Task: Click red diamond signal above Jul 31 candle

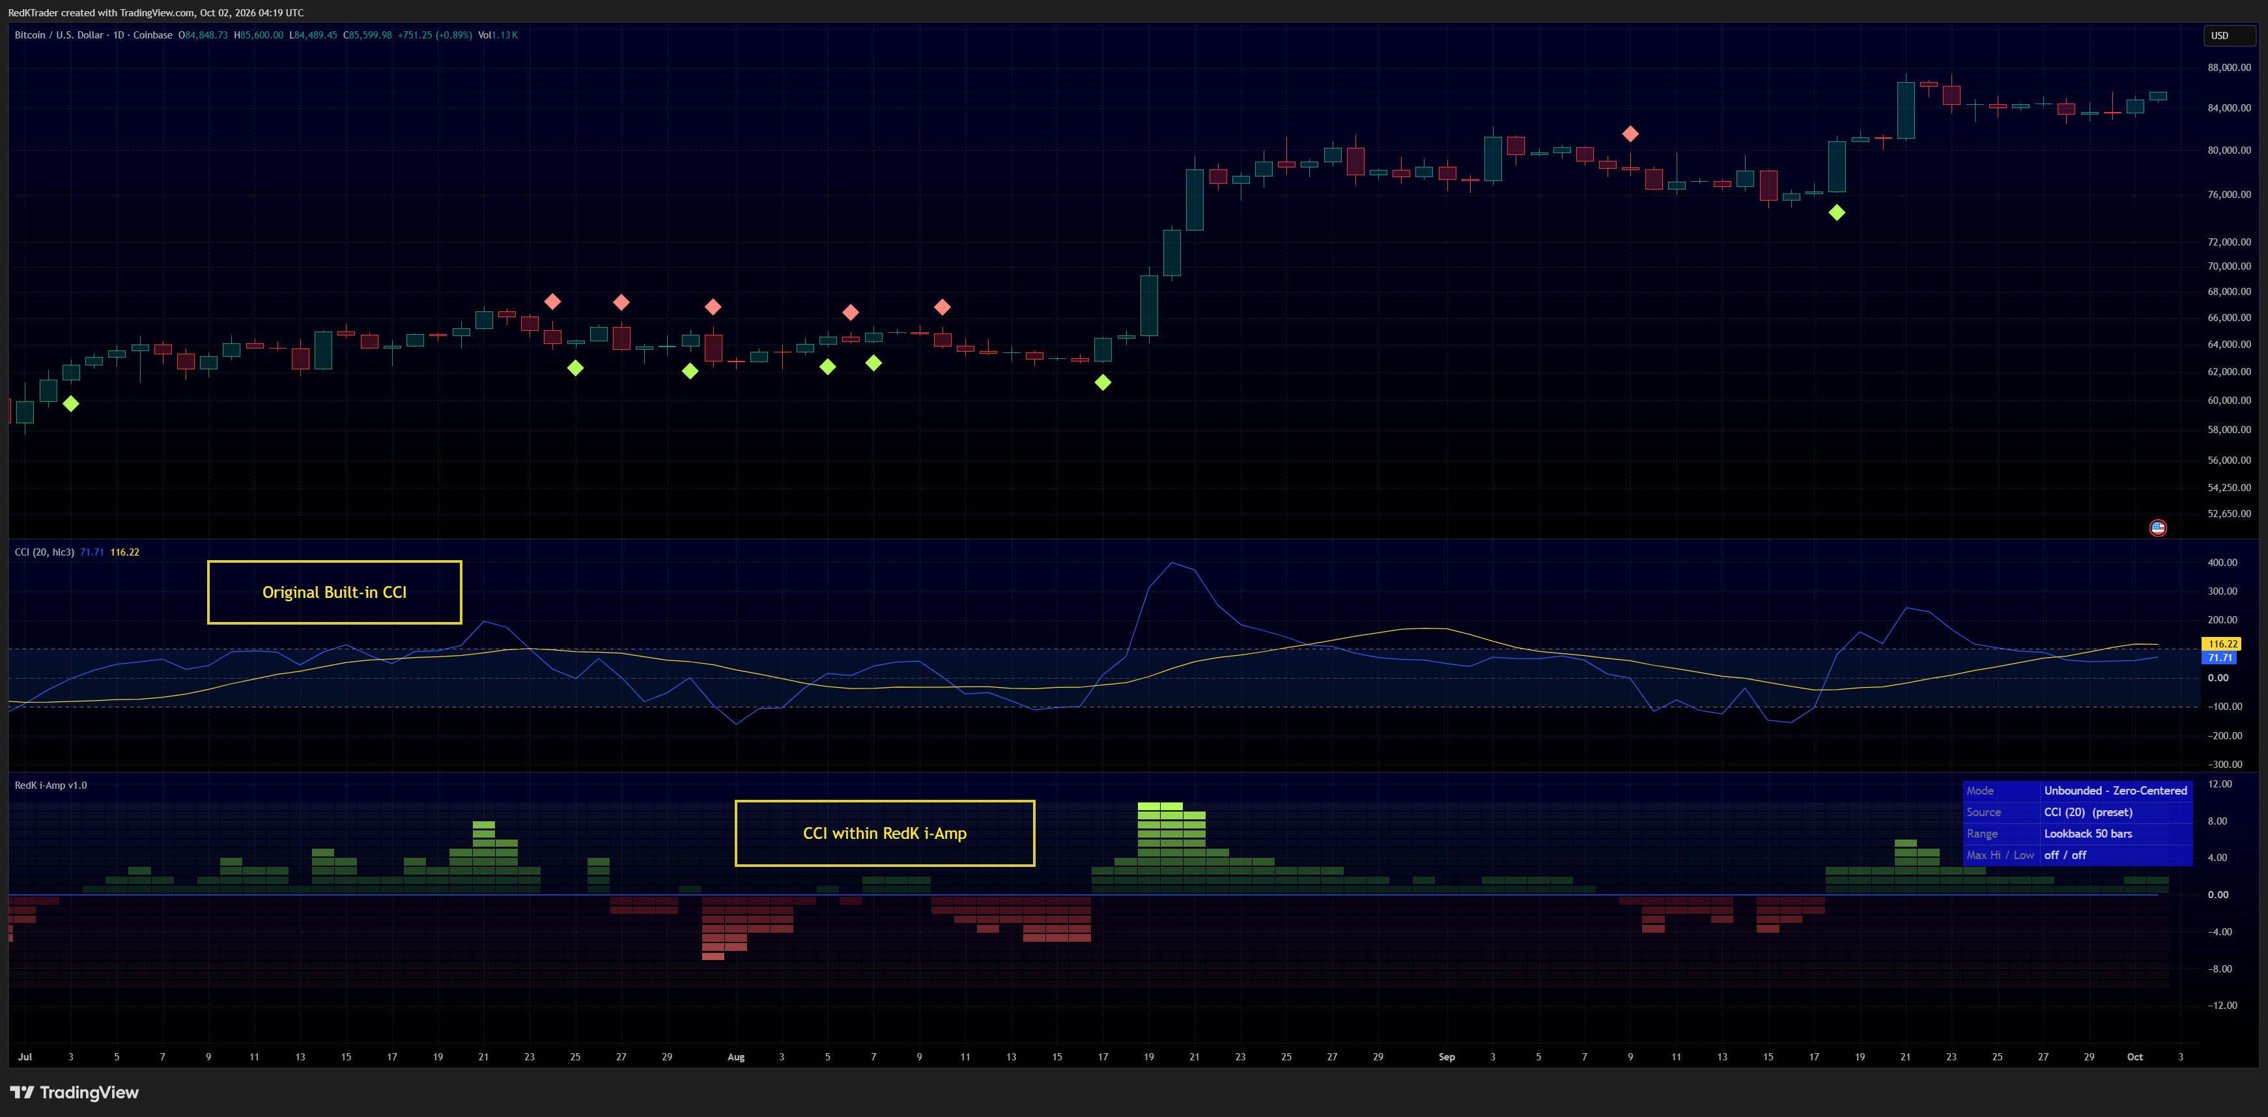Action: [713, 306]
